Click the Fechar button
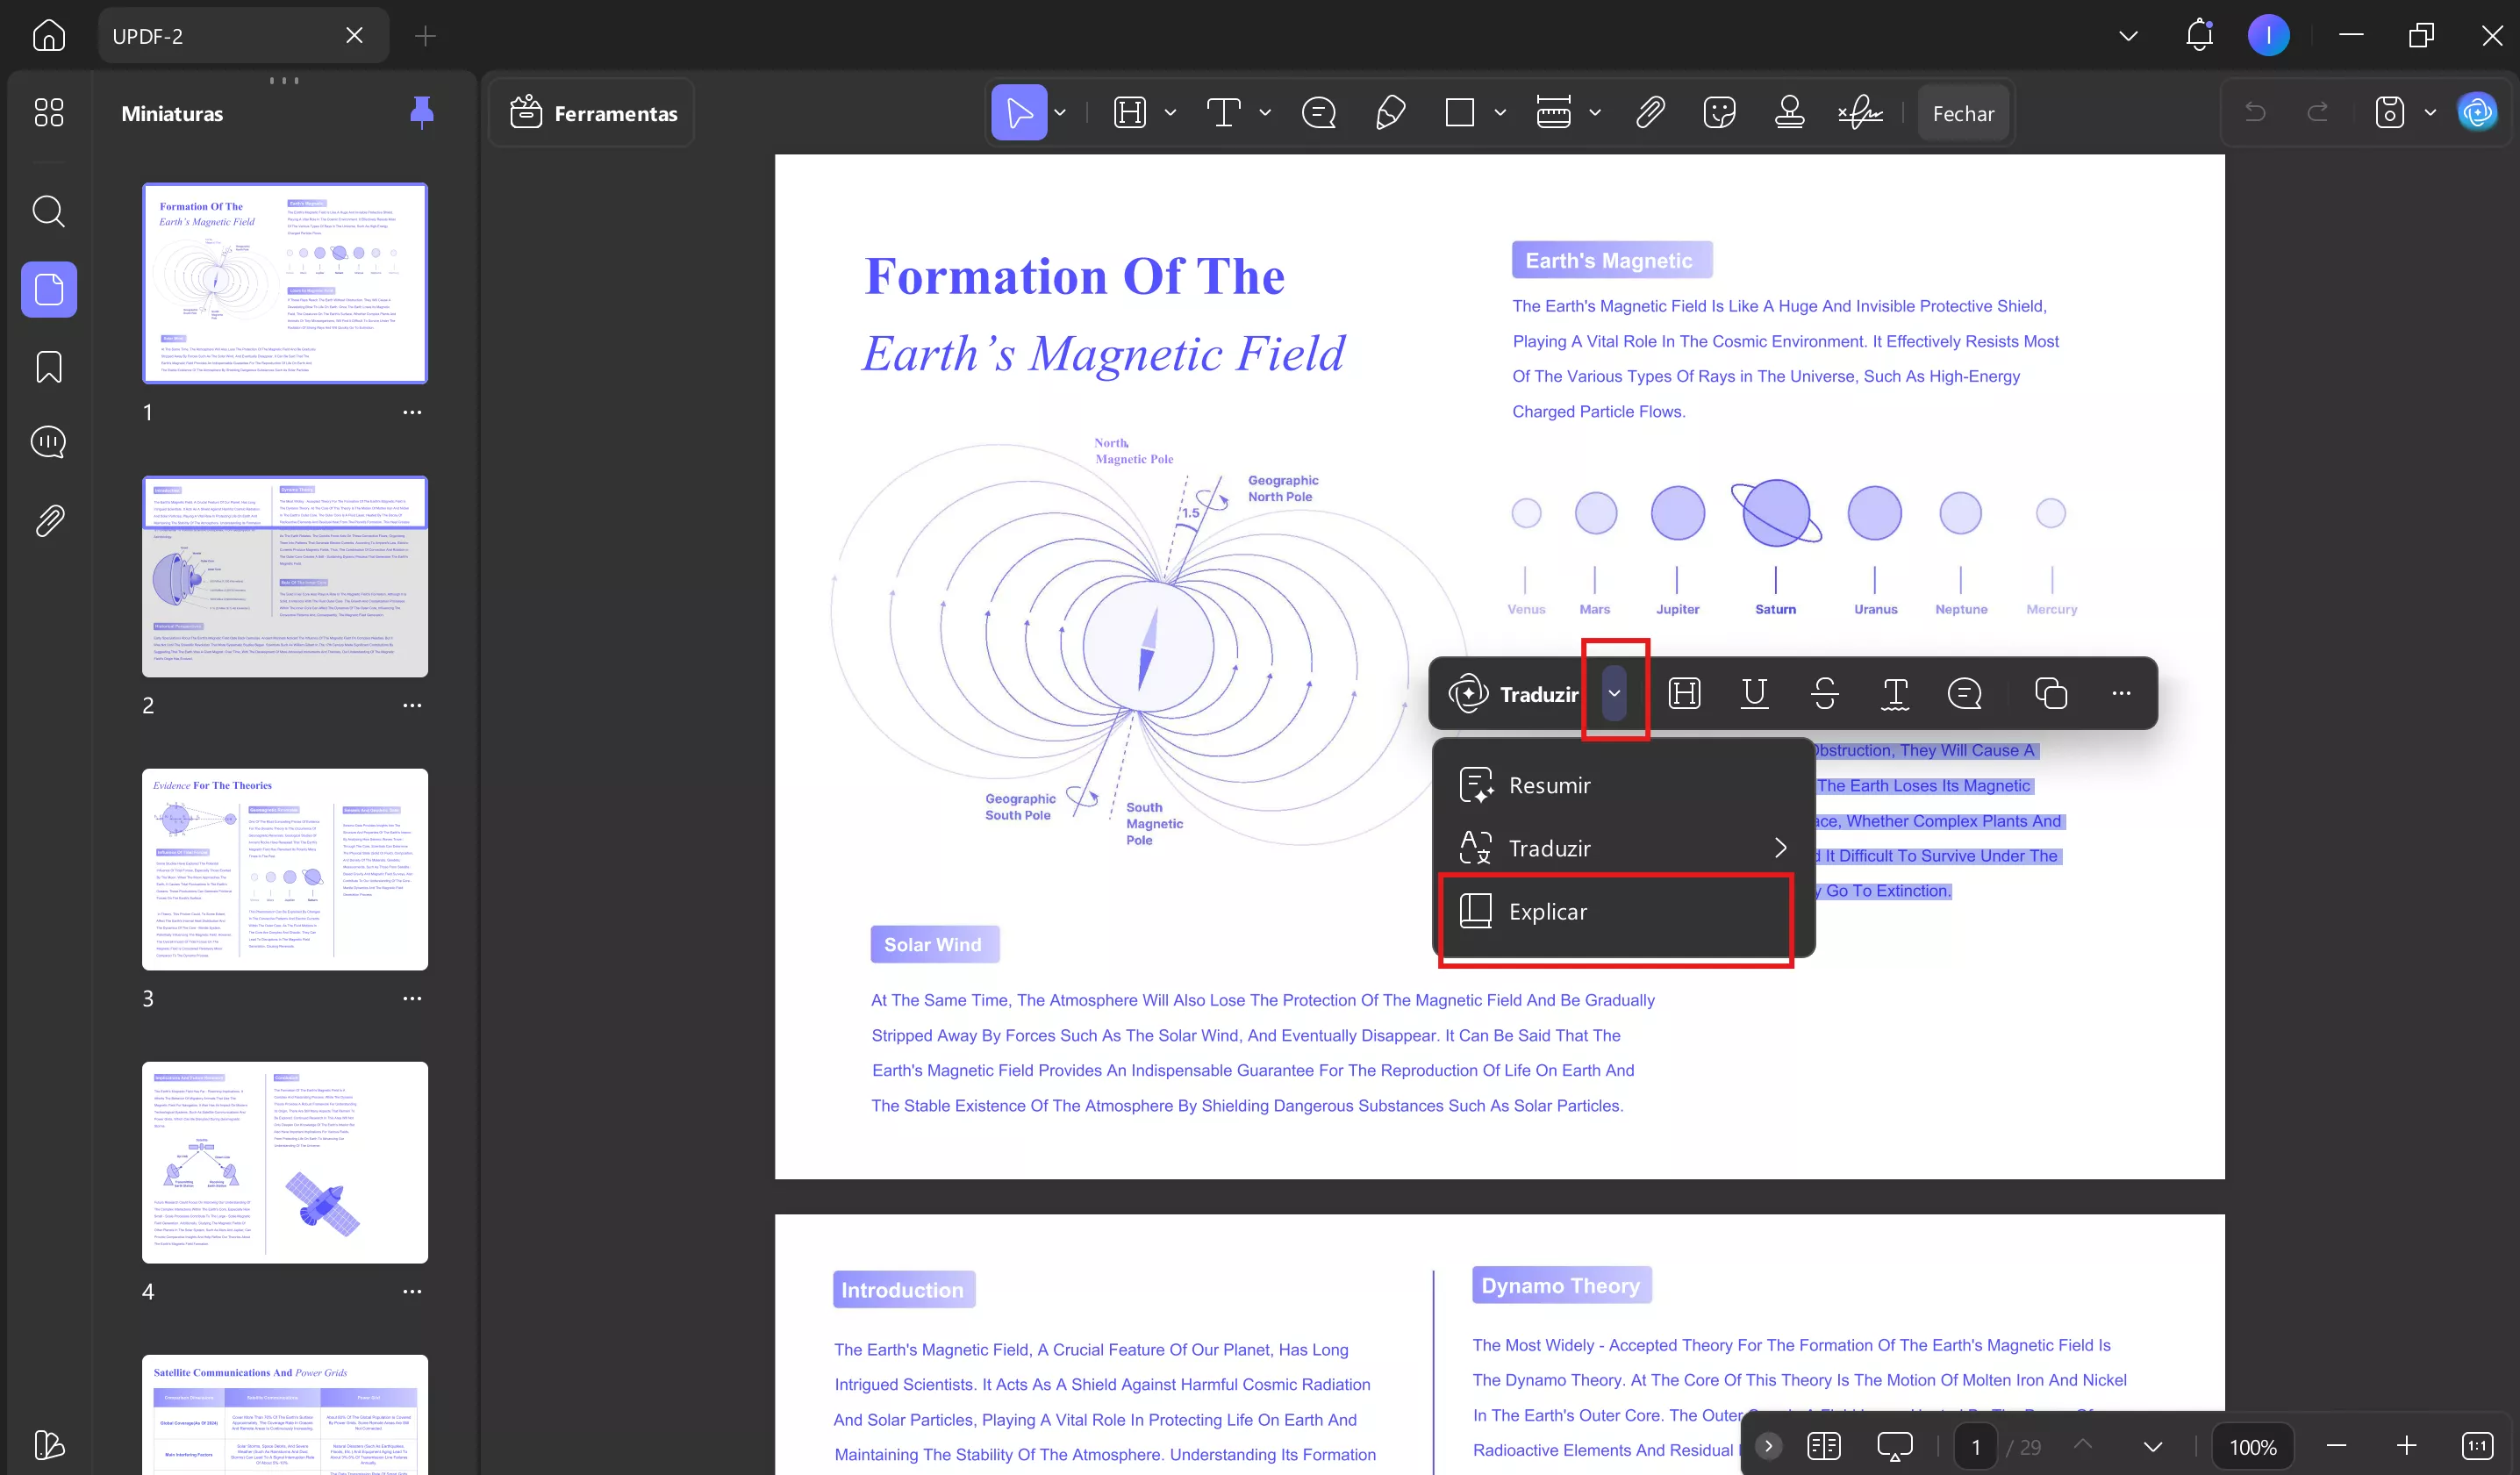 tap(1962, 113)
